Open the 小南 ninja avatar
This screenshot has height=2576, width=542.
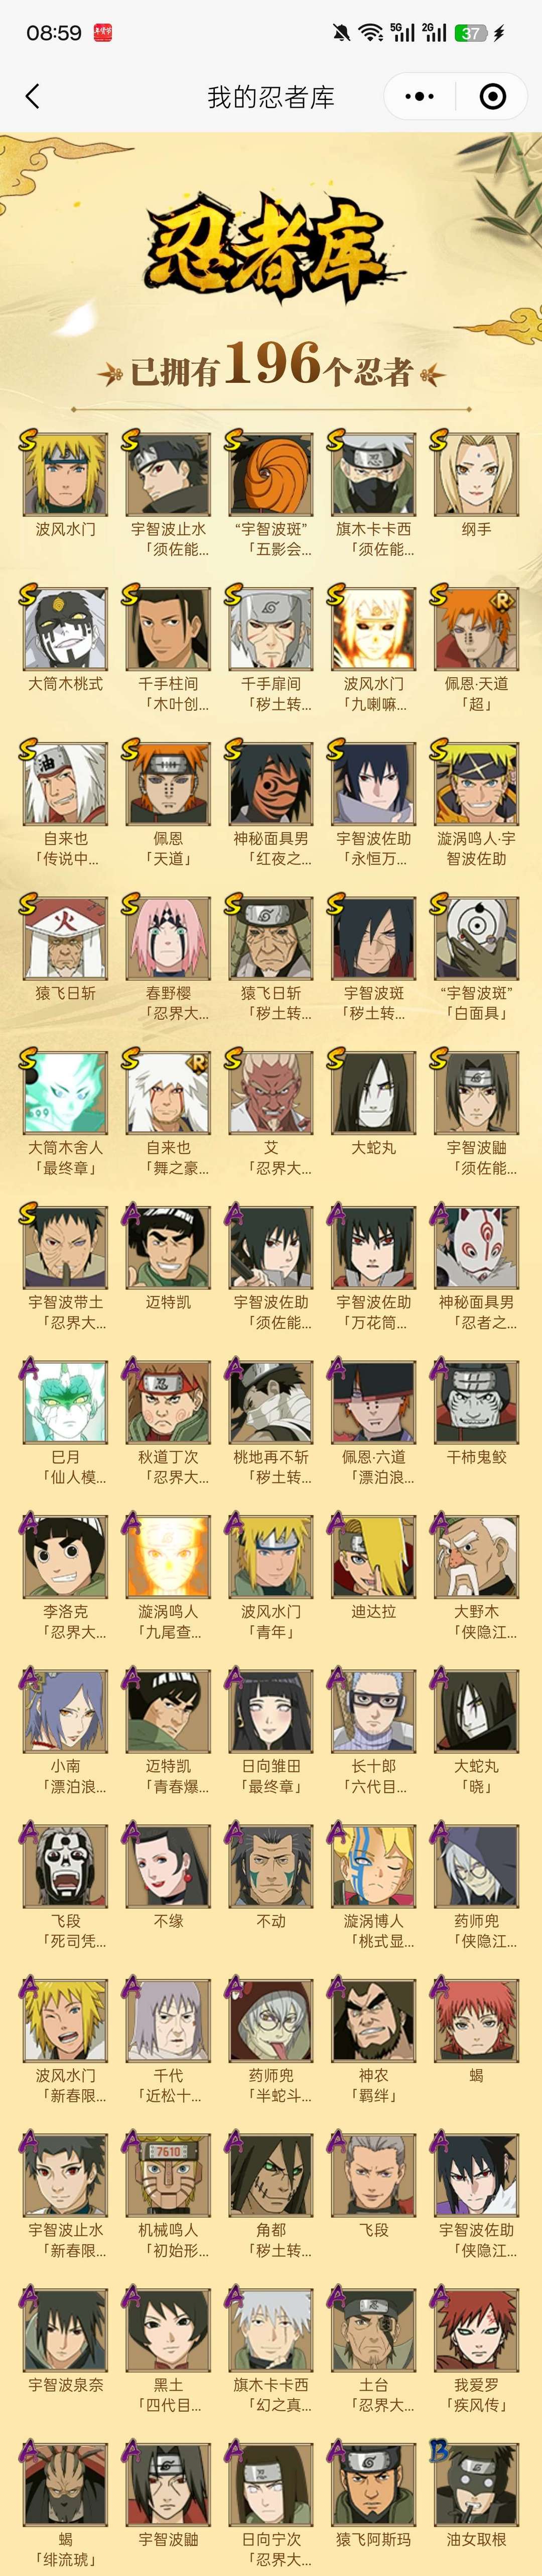[x=65, y=1711]
